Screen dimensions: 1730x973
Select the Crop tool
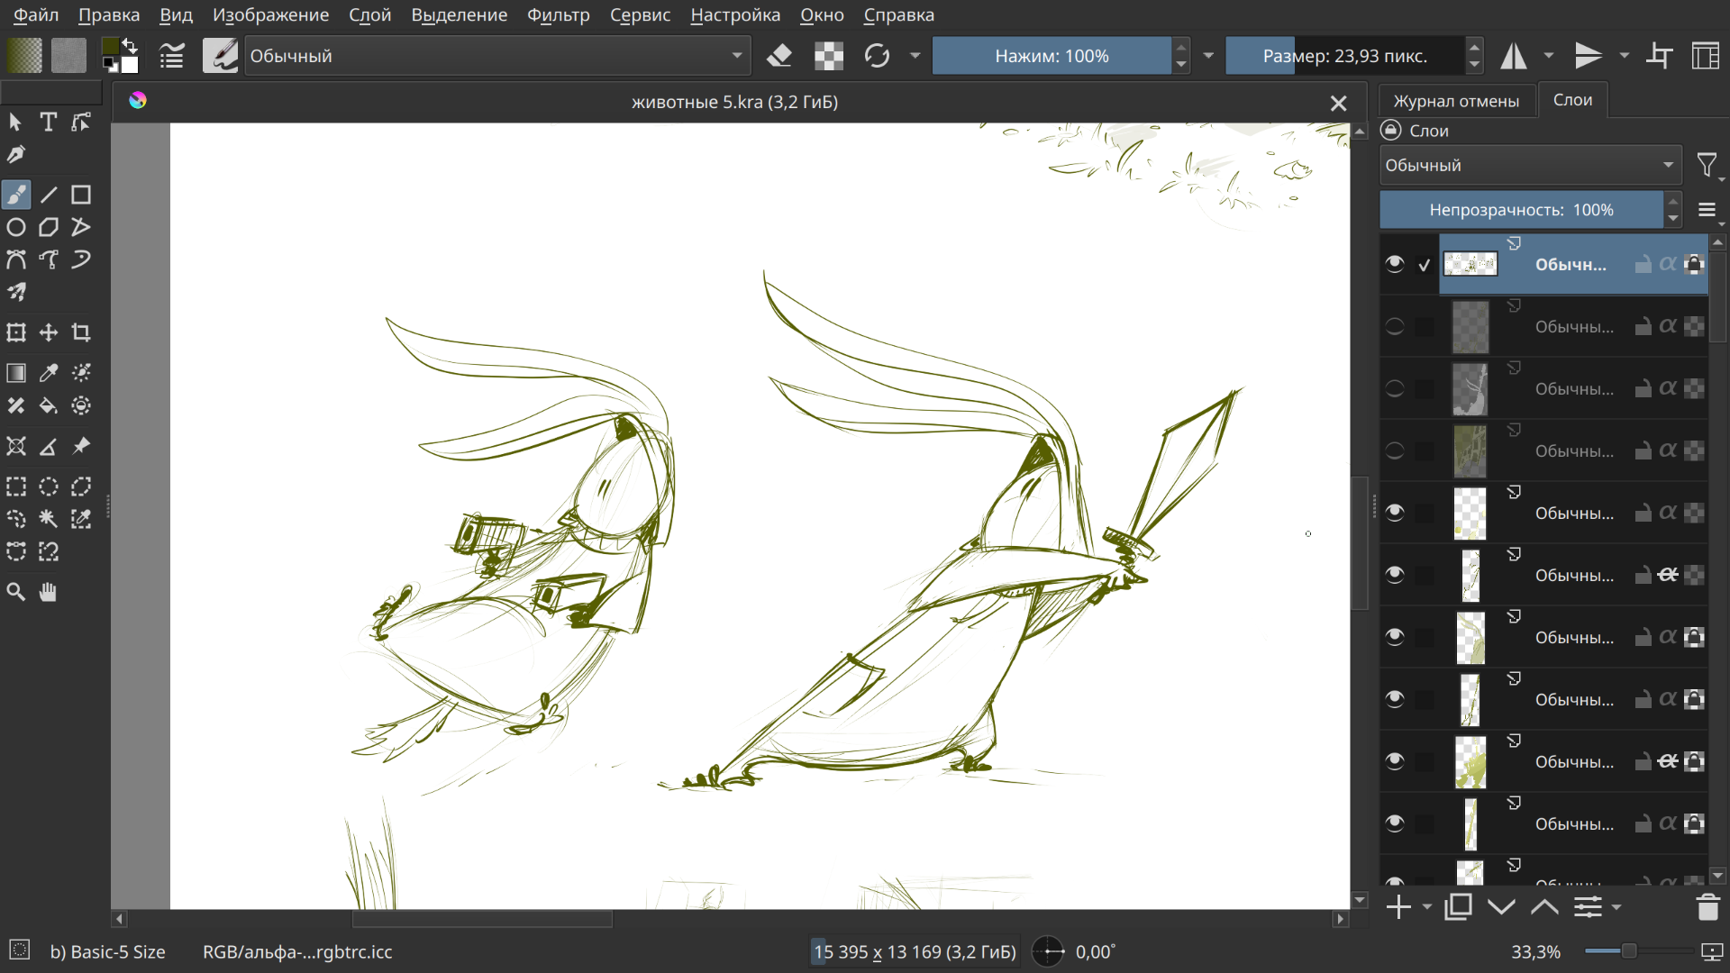(x=81, y=332)
